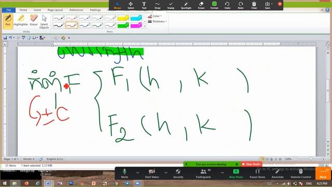The image size is (332, 187).
Task: Open Firefox from the taskbar
Action: (x=26, y=183)
